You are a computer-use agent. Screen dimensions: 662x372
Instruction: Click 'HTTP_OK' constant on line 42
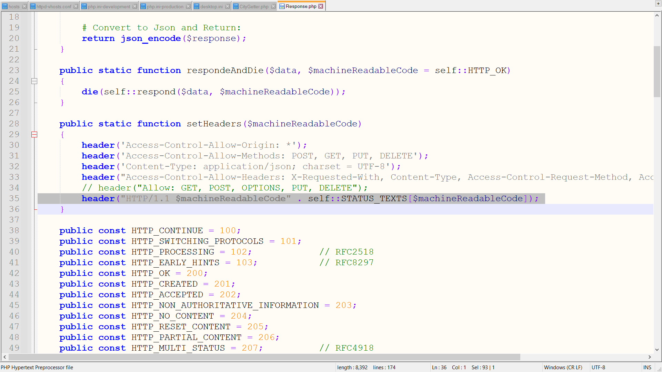[x=151, y=273]
